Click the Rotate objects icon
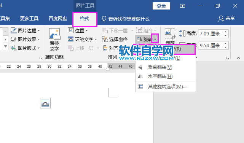 140,39
